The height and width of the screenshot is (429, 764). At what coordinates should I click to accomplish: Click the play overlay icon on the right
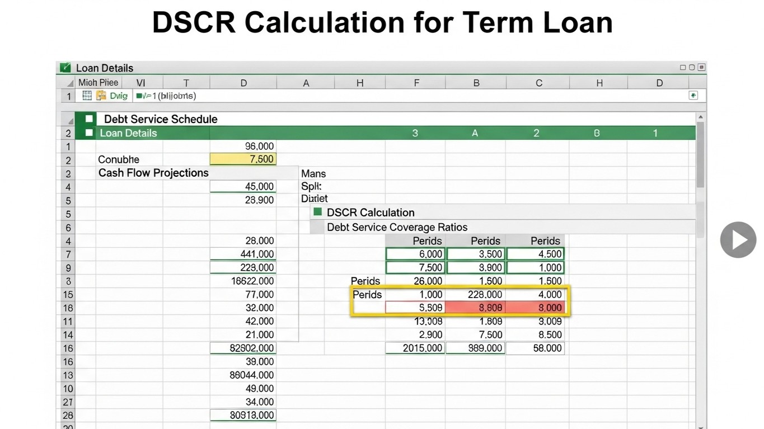click(x=738, y=239)
